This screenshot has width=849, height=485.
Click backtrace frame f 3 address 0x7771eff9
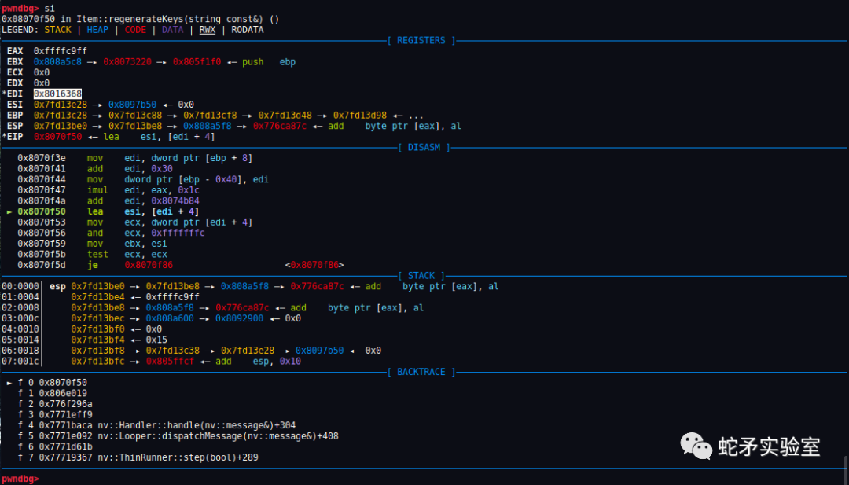tap(65, 415)
